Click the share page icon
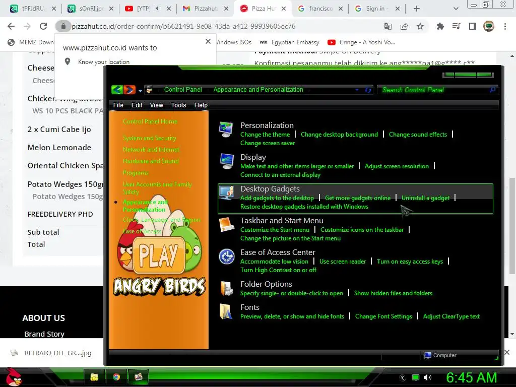This screenshot has width=516, height=387. click(404, 26)
